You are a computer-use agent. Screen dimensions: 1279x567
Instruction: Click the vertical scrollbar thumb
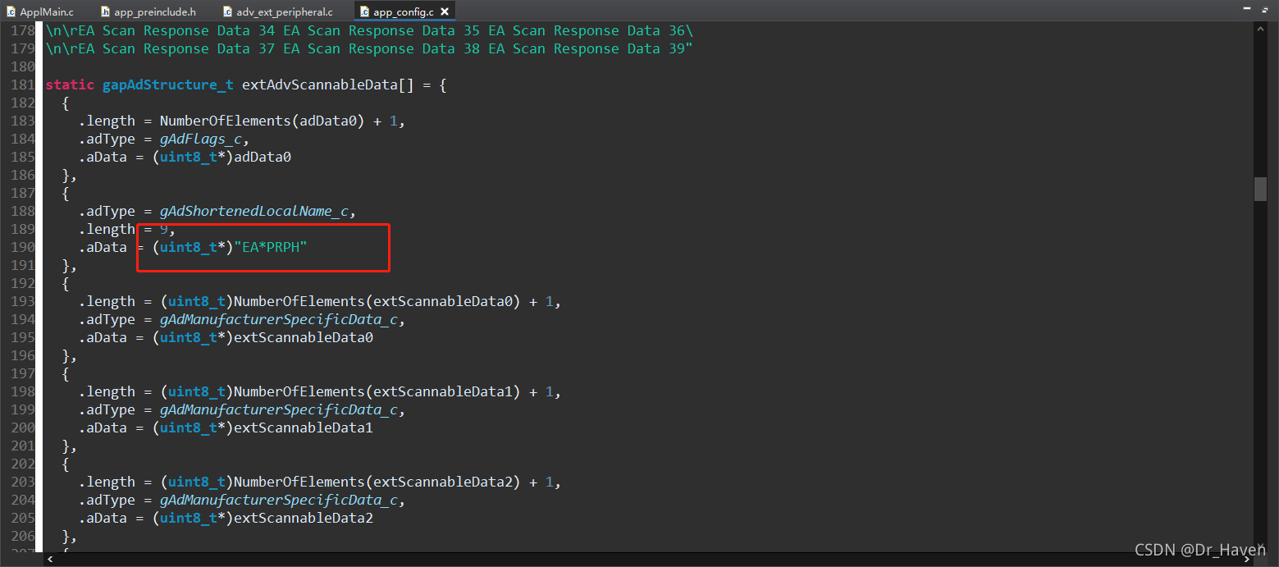coord(1261,189)
